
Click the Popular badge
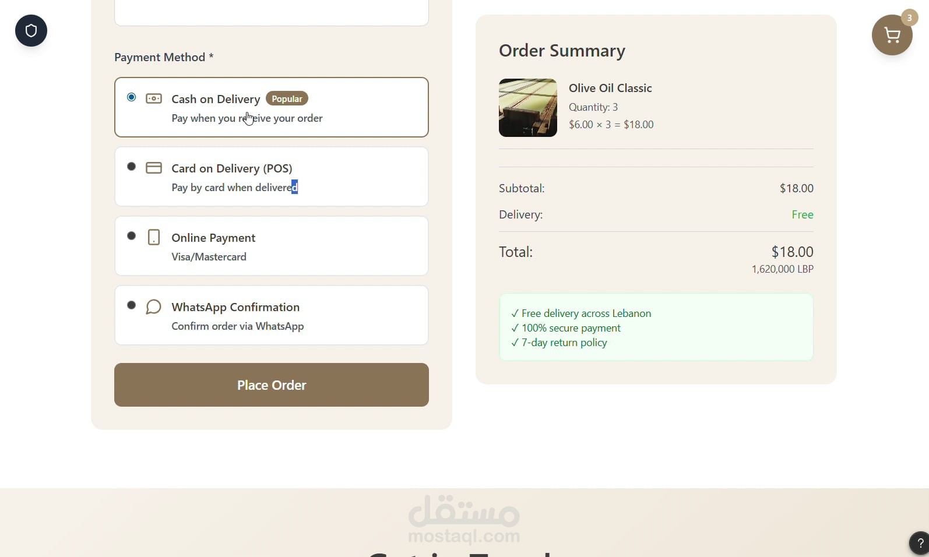pyautogui.click(x=287, y=98)
